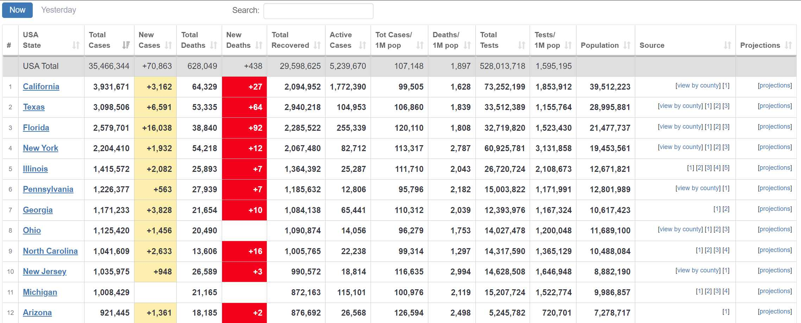Sort by Source column arrows
This screenshot has width=801, height=323.
coord(727,45)
